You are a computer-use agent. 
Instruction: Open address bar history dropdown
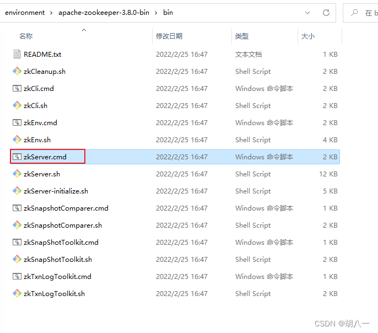pos(307,13)
